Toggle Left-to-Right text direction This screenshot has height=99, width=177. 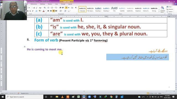coord(66,8)
